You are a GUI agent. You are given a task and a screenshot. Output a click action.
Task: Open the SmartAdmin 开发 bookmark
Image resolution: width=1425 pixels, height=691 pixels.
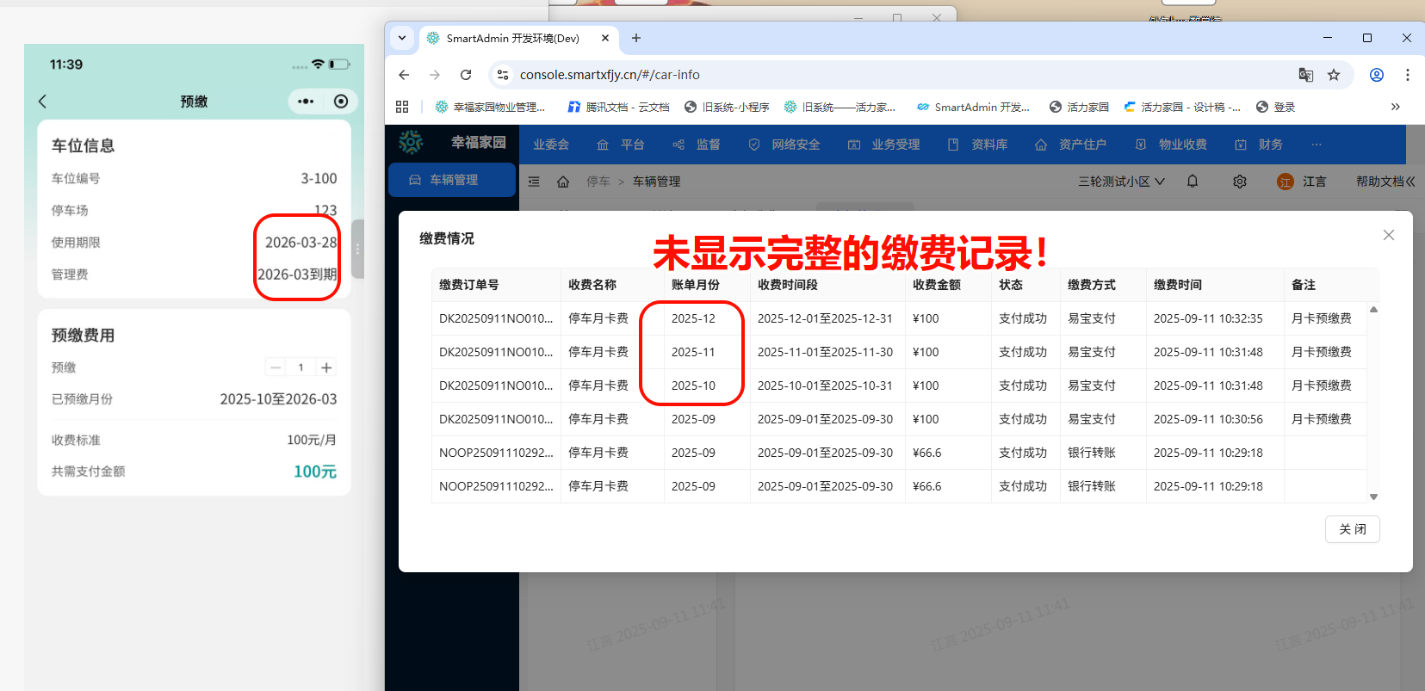[973, 107]
